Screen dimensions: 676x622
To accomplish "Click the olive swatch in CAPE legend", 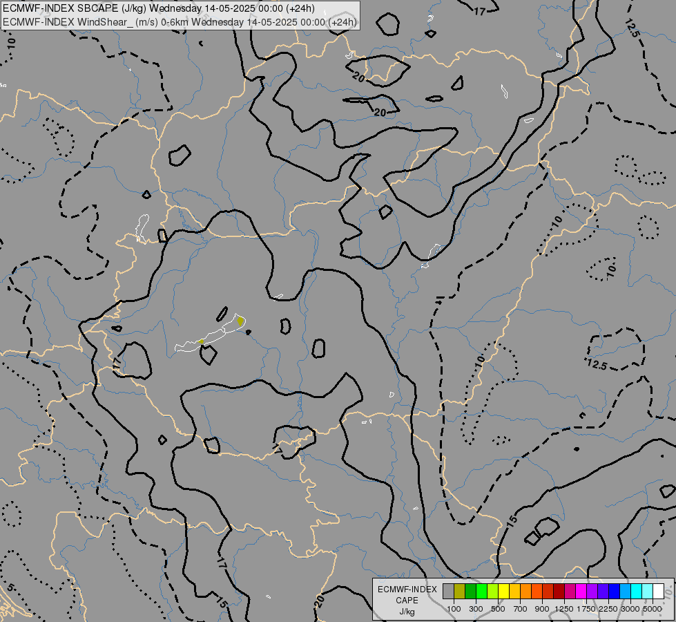I will pos(460,592).
